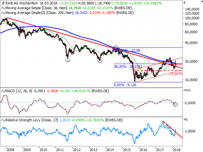This screenshot has width=203, height=152.
Task: Click the line icon before Moving Average Simple 38
Action: tap(3, 8)
